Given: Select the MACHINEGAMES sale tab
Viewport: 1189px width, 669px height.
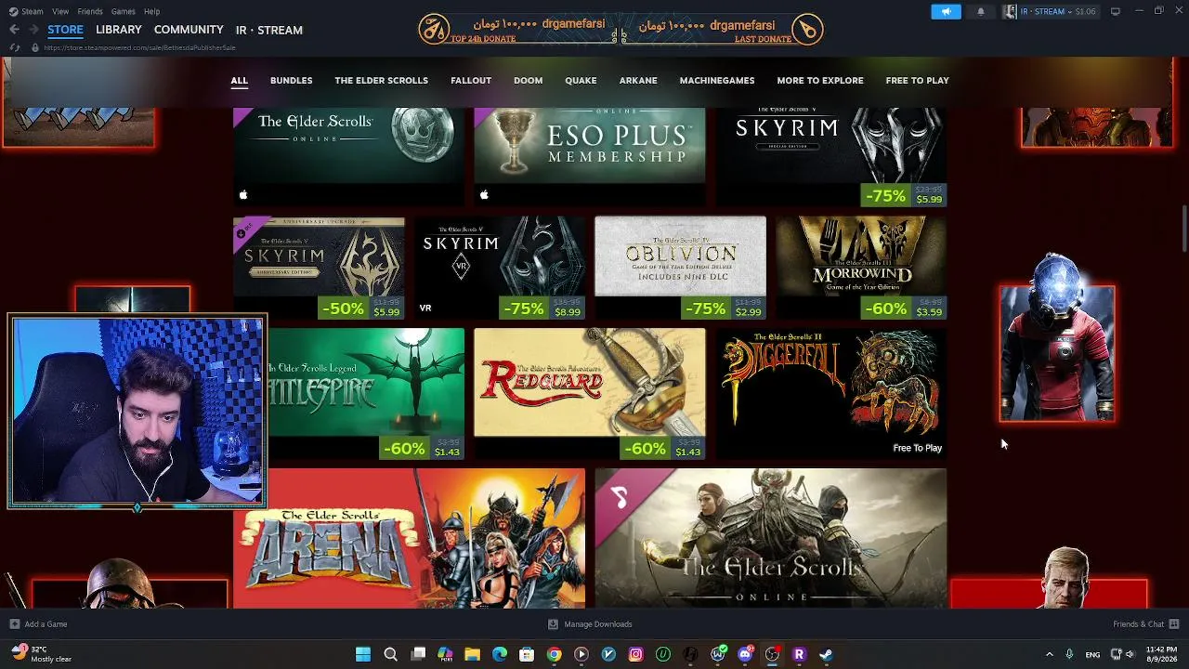Looking at the screenshot, I should click(717, 81).
